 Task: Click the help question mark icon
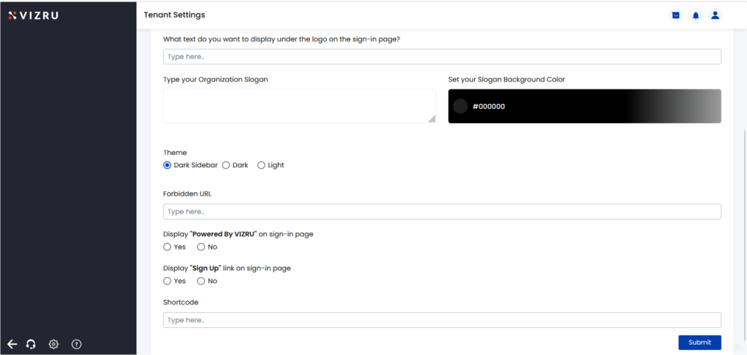point(77,344)
